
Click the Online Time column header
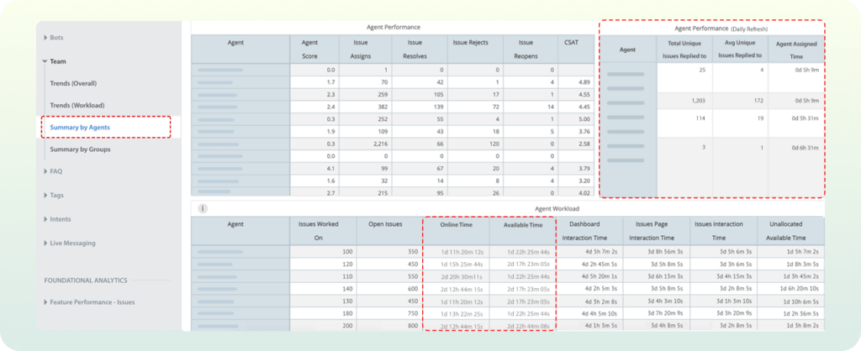[457, 231]
